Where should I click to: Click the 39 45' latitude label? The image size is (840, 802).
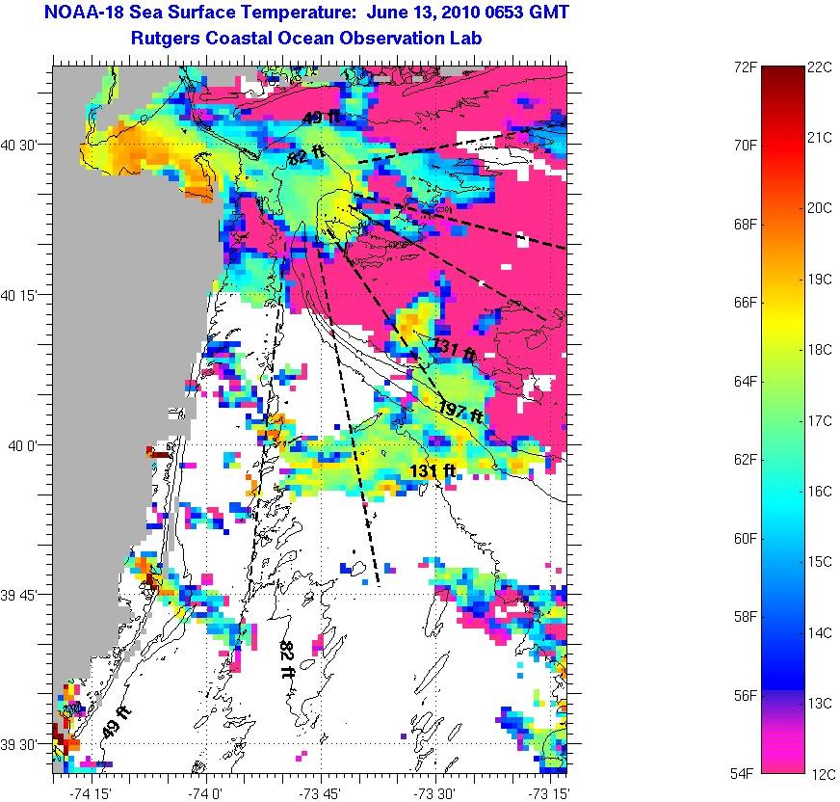(19, 595)
